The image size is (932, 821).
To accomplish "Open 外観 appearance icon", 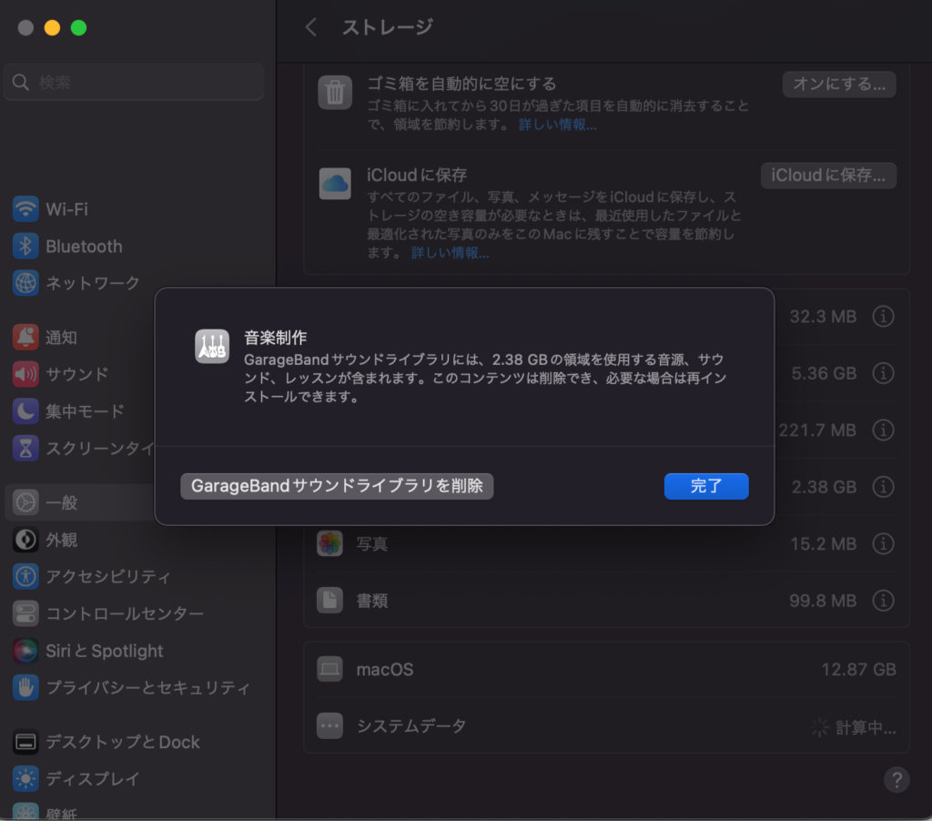I will [25, 540].
